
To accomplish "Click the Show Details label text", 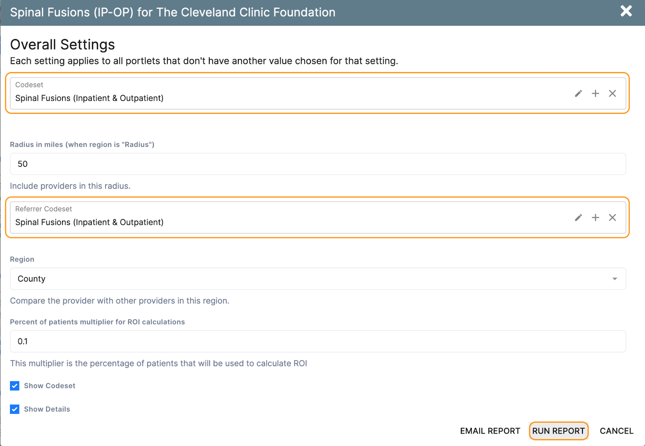I will point(47,409).
